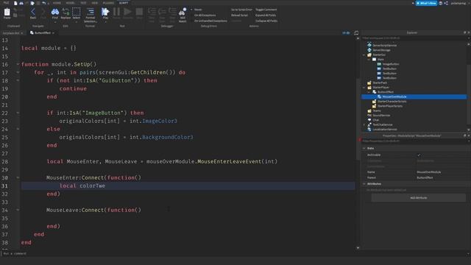Expand the TextChatService tree node
471x265 pixels.
pyautogui.click(x=364, y=124)
